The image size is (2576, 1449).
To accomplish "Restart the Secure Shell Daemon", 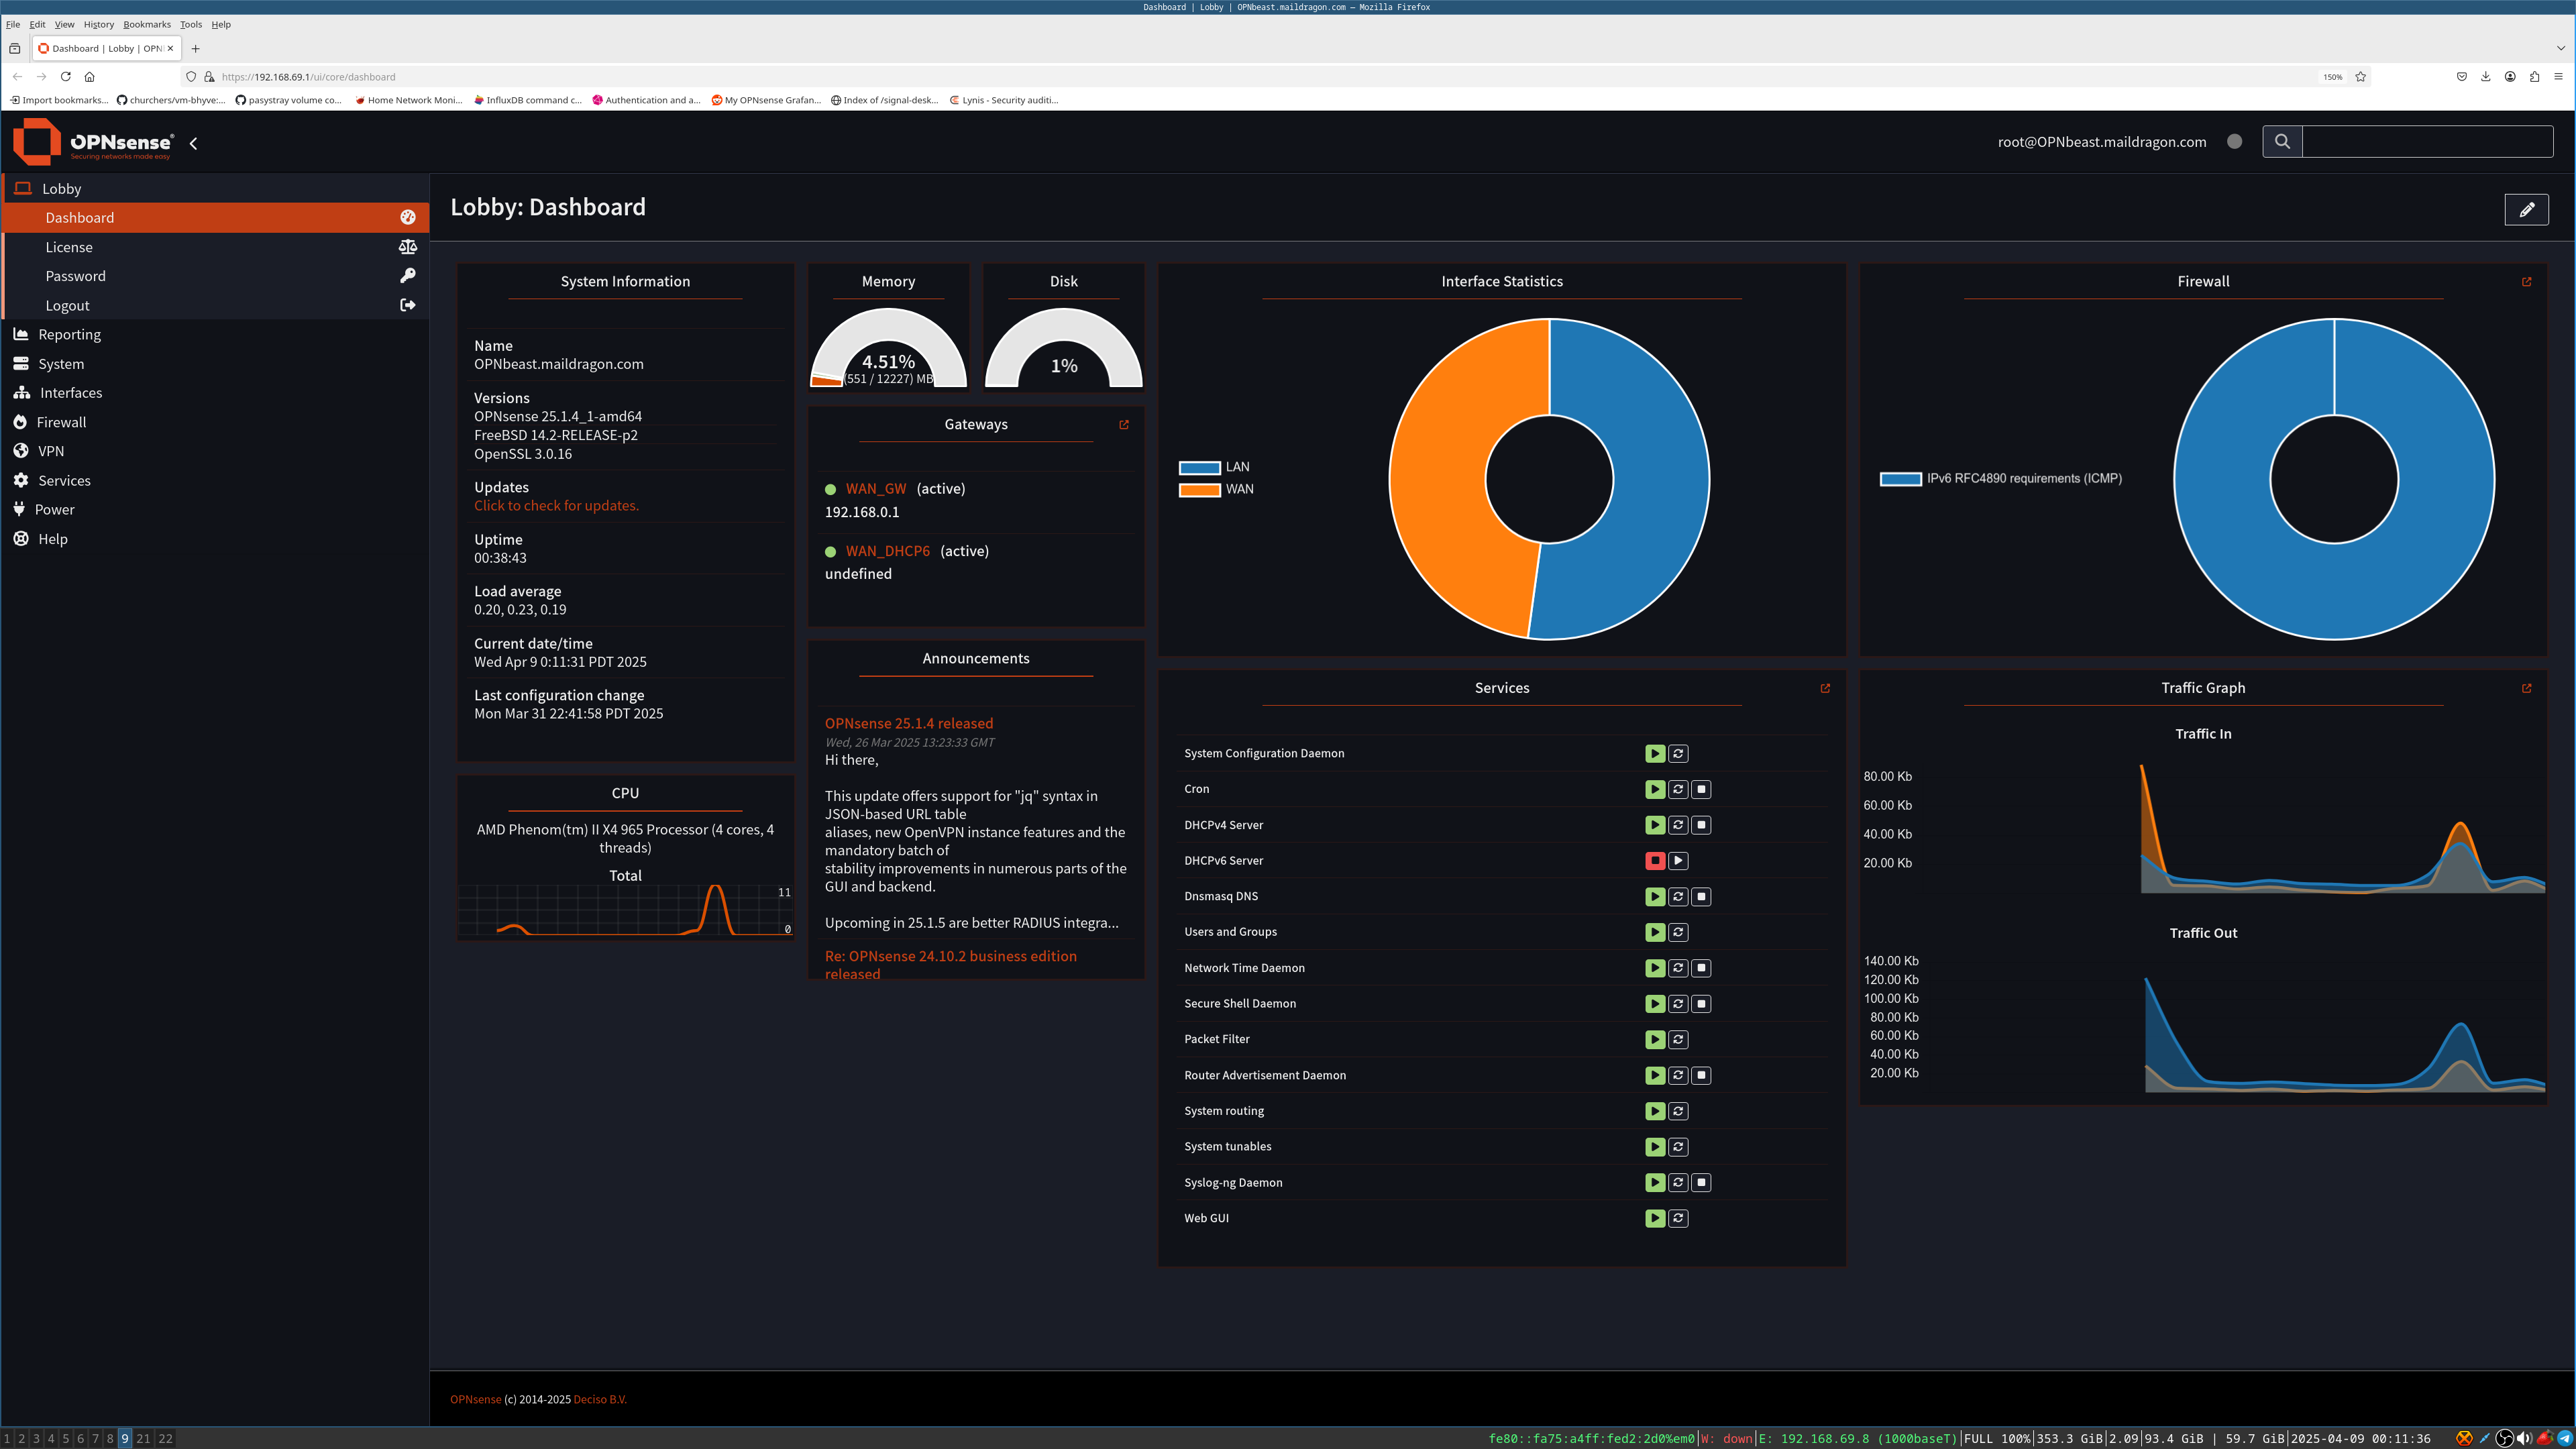I will click(x=1678, y=1003).
